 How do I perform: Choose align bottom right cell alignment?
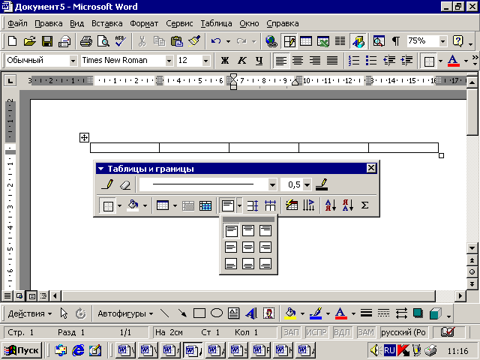[x=265, y=263]
